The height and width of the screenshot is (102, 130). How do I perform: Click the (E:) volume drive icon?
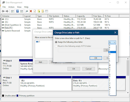(3, 22)
